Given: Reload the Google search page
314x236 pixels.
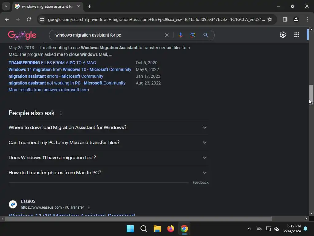Looking at the screenshot, I should (x=29, y=19).
